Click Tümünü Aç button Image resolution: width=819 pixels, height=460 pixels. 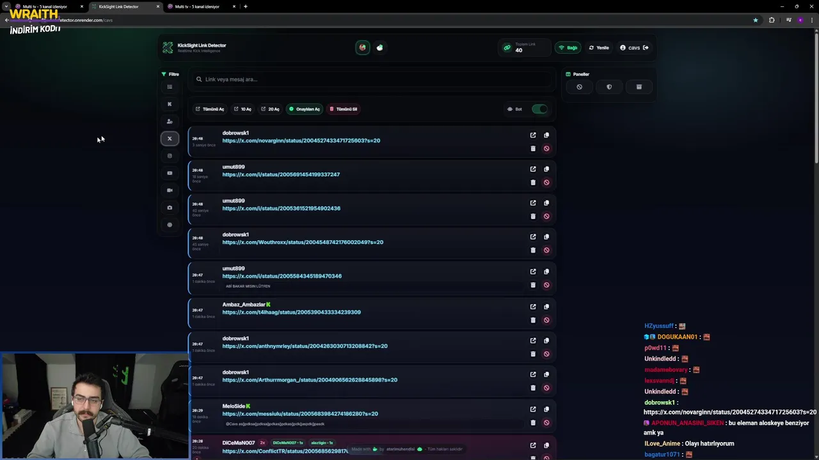point(210,109)
